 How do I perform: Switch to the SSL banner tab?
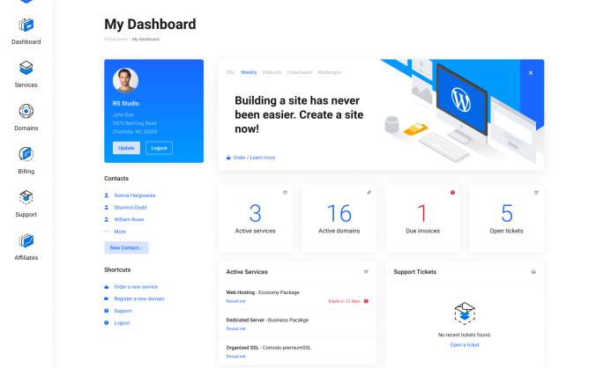pos(230,72)
